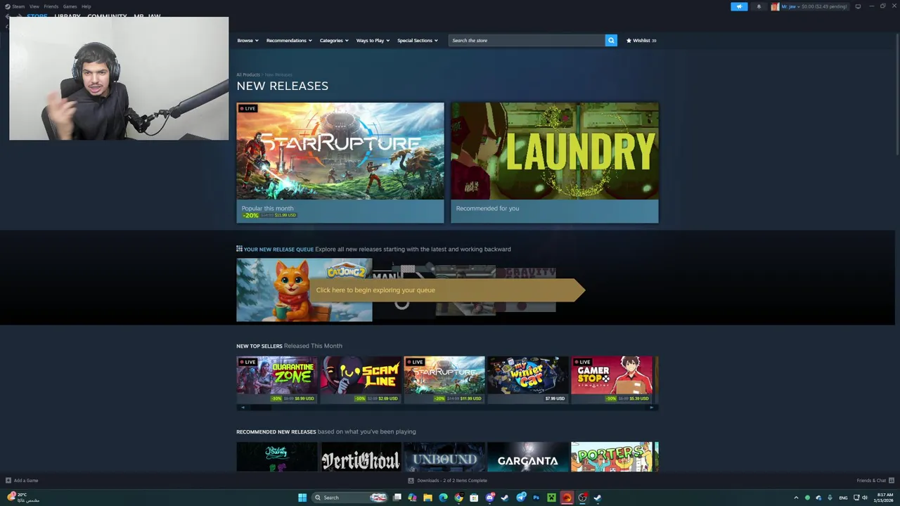Open Photoshop from the taskbar
Viewport: 900px width, 506px height.
[x=536, y=498]
